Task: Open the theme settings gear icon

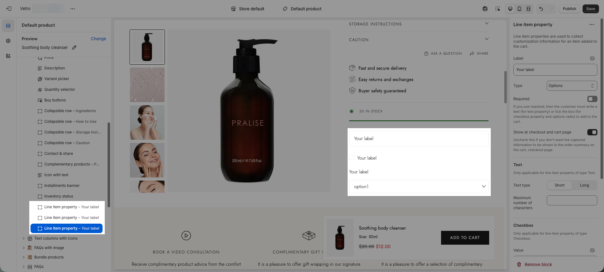Action: 8,41
